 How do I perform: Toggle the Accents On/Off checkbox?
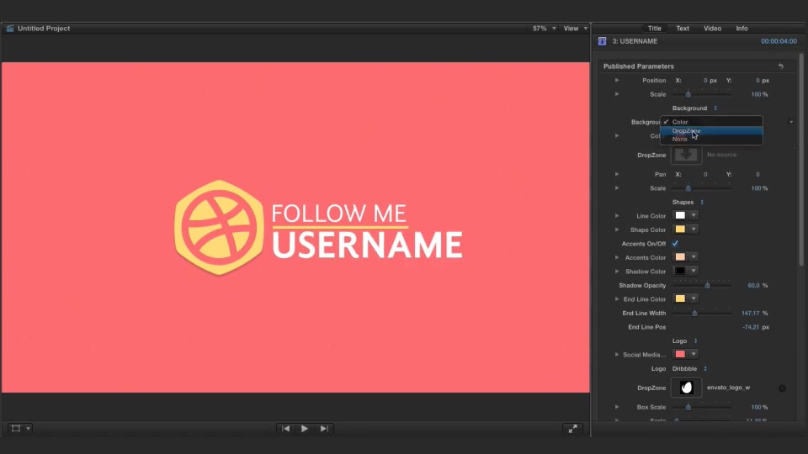(x=675, y=244)
